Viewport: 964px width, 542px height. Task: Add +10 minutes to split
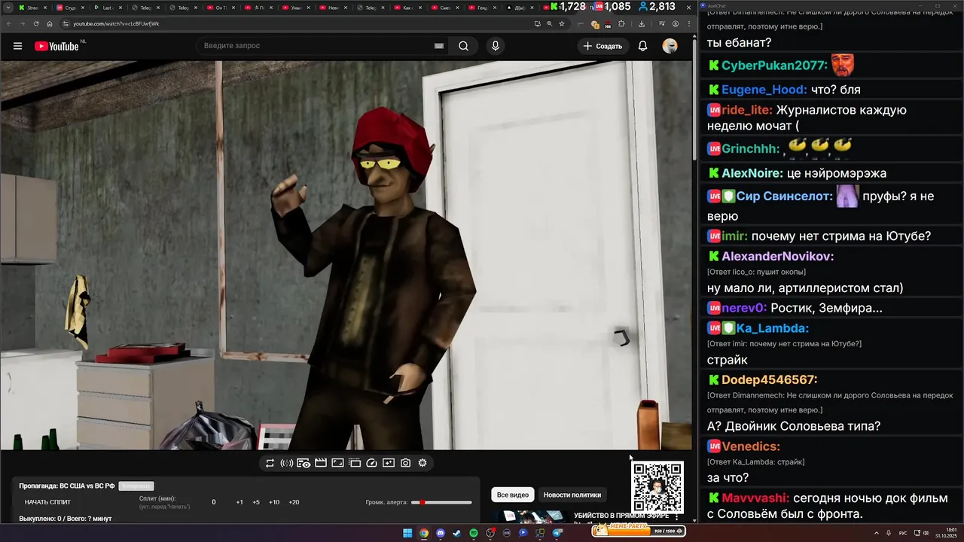pos(274,502)
